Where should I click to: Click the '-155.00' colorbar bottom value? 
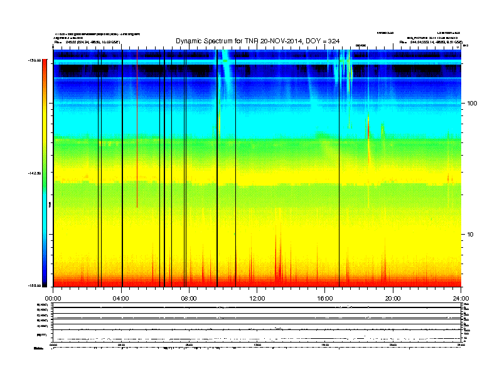pos(35,285)
